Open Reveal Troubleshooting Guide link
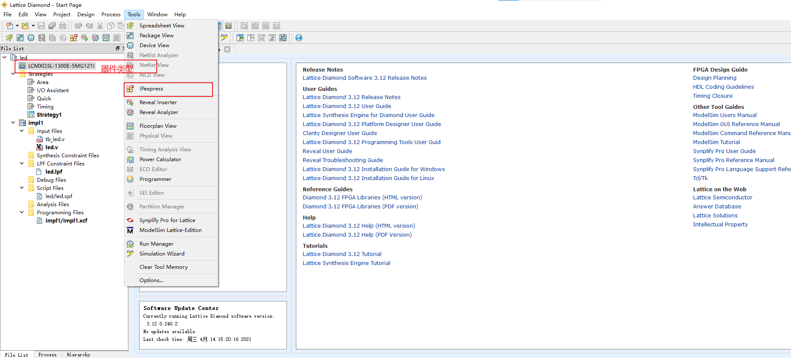Image resolution: width=791 pixels, height=358 pixels. [x=343, y=160]
